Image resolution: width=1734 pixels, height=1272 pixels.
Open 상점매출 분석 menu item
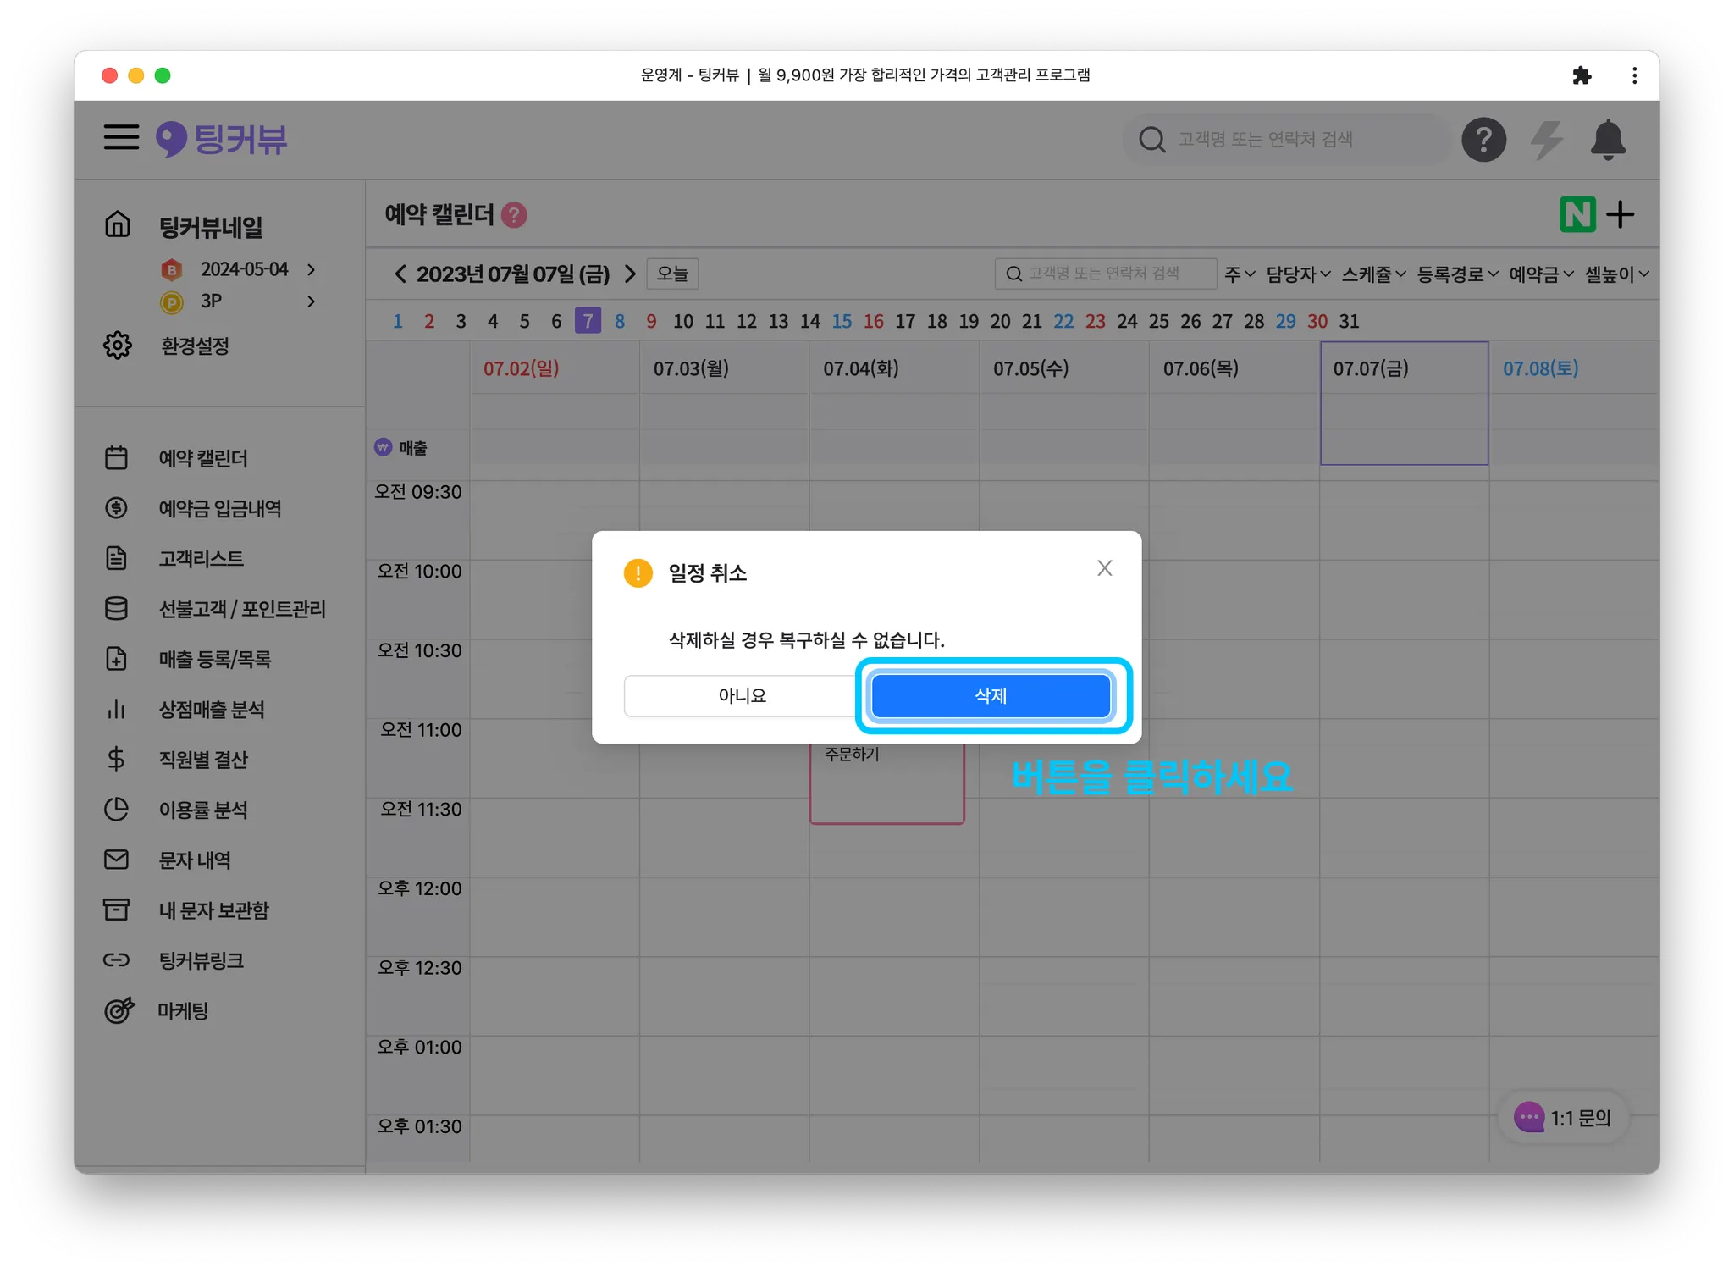pyautogui.click(x=212, y=710)
